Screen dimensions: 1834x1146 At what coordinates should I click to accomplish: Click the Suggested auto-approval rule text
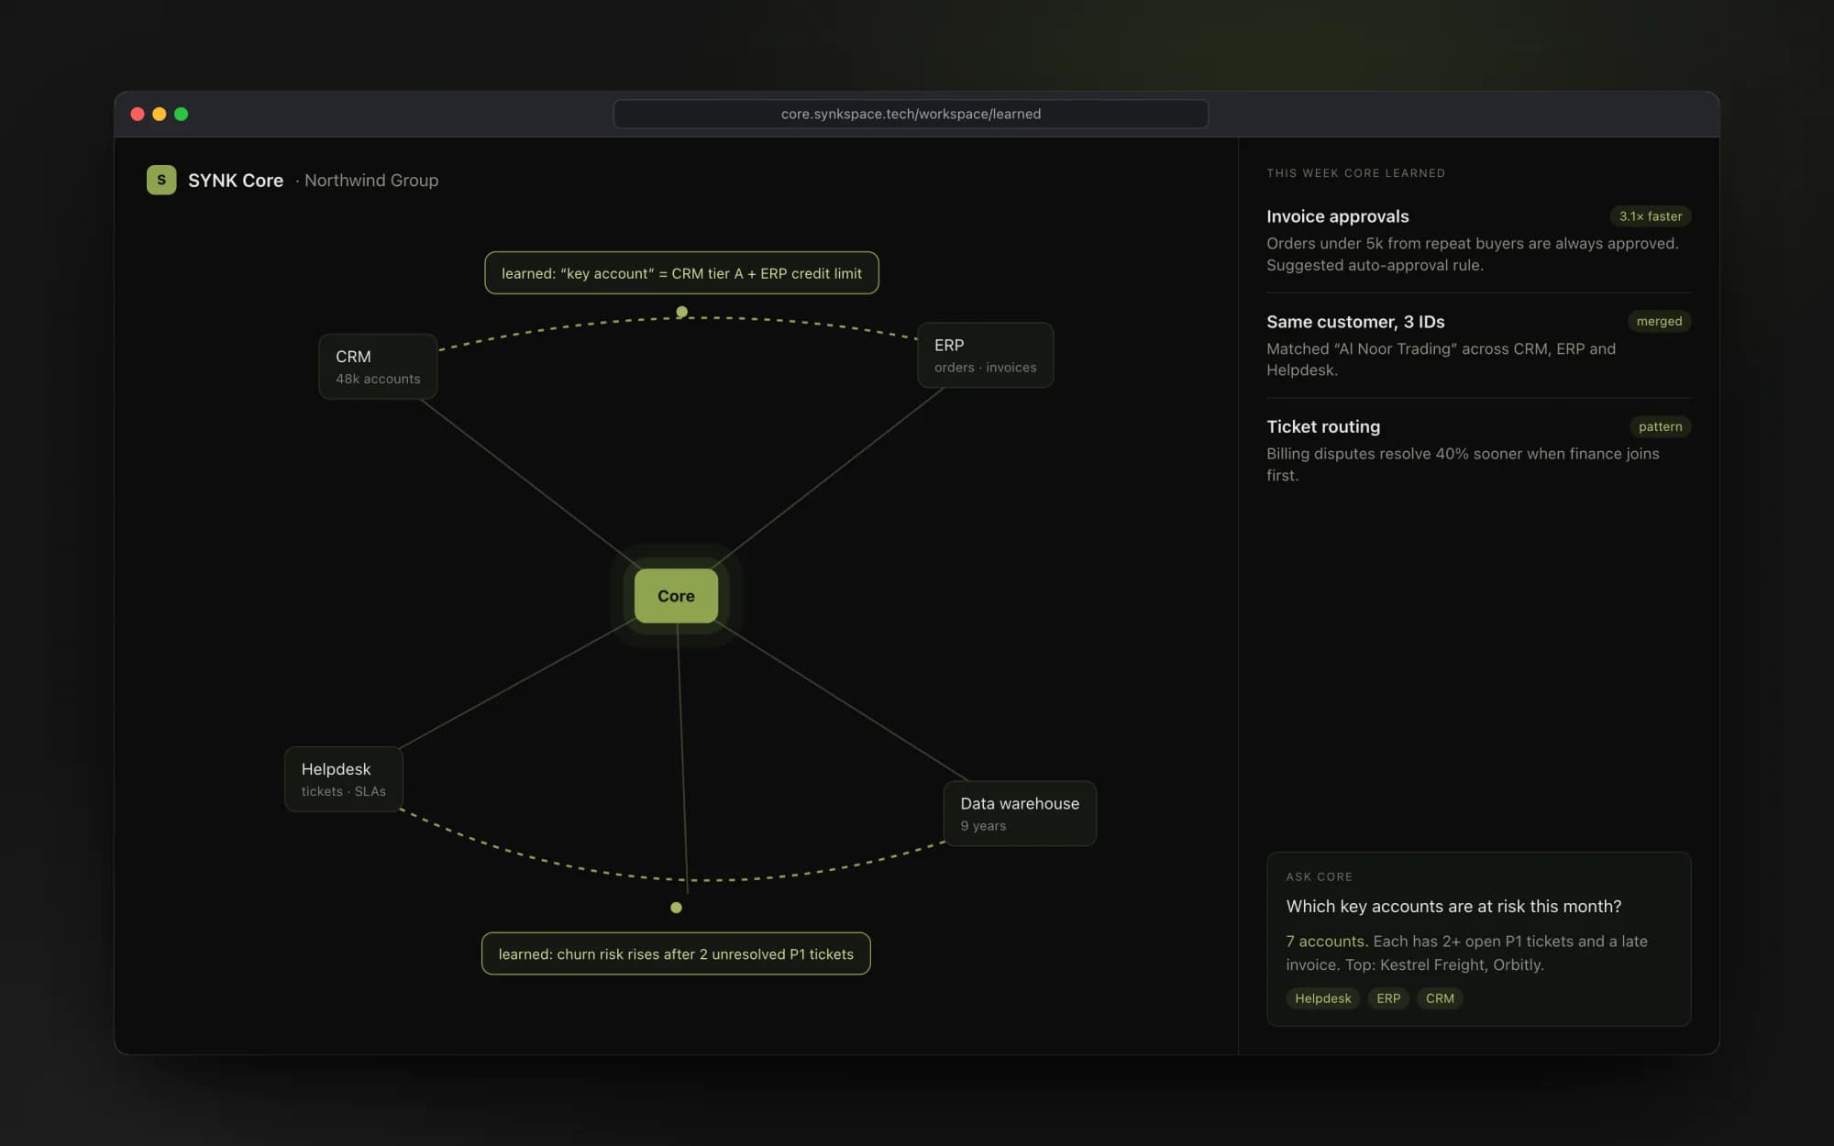tap(1375, 265)
